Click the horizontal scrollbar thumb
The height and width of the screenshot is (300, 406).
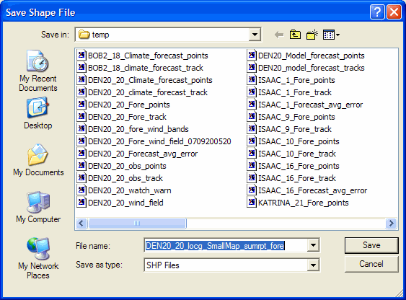click(137, 223)
